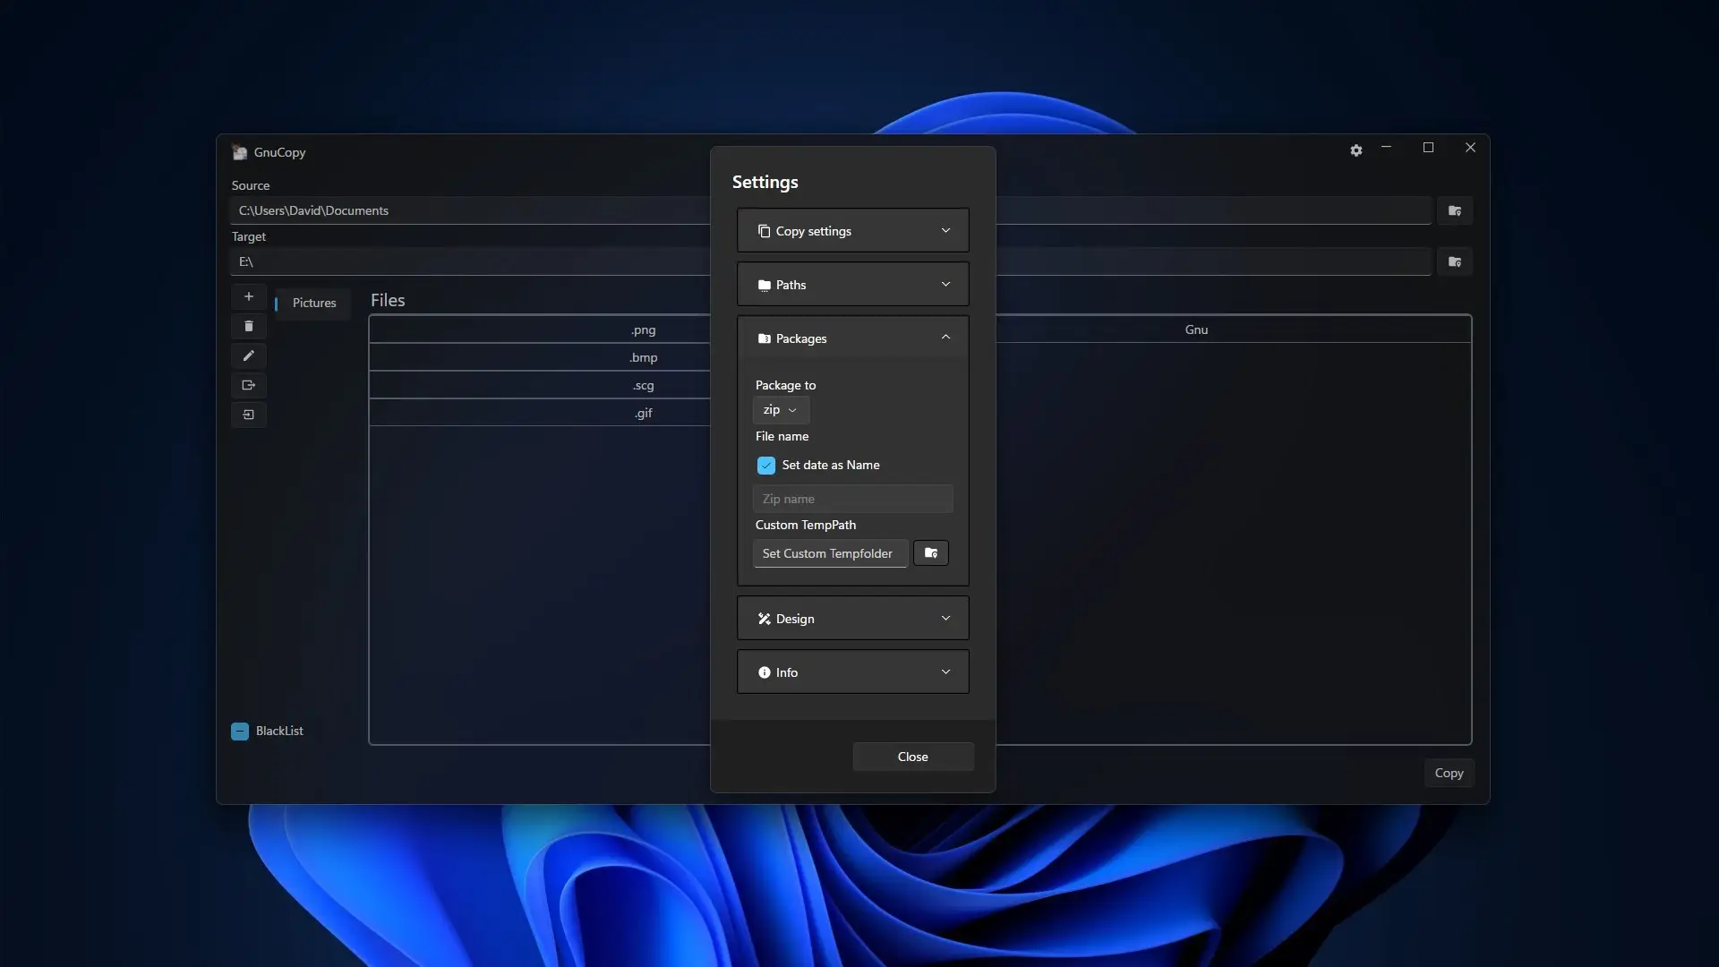Click the Zip name input field
The height and width of the screenshot is (967, 1719).
(852, 500)
